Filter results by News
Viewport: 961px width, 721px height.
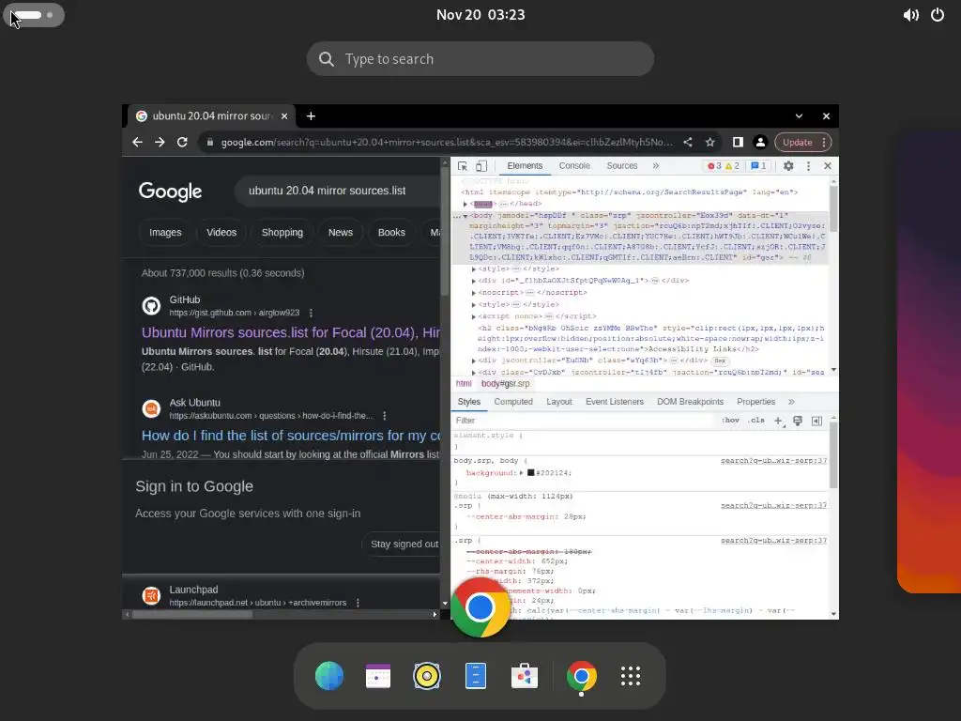(x=340, y=233)
